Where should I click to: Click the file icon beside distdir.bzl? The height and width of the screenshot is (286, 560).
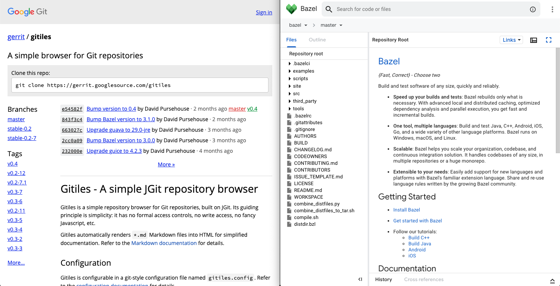tap(289, 224)
